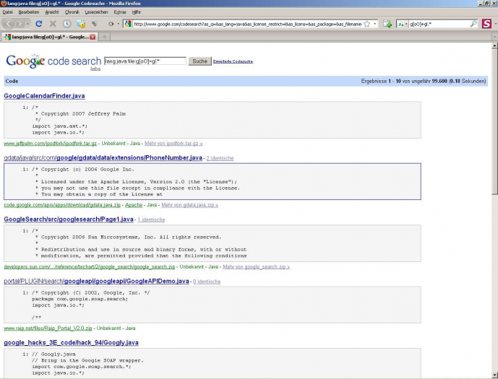Screen dimensions: 498x379
Task: Click the magnifier search icon in search box
Action: 473,24
